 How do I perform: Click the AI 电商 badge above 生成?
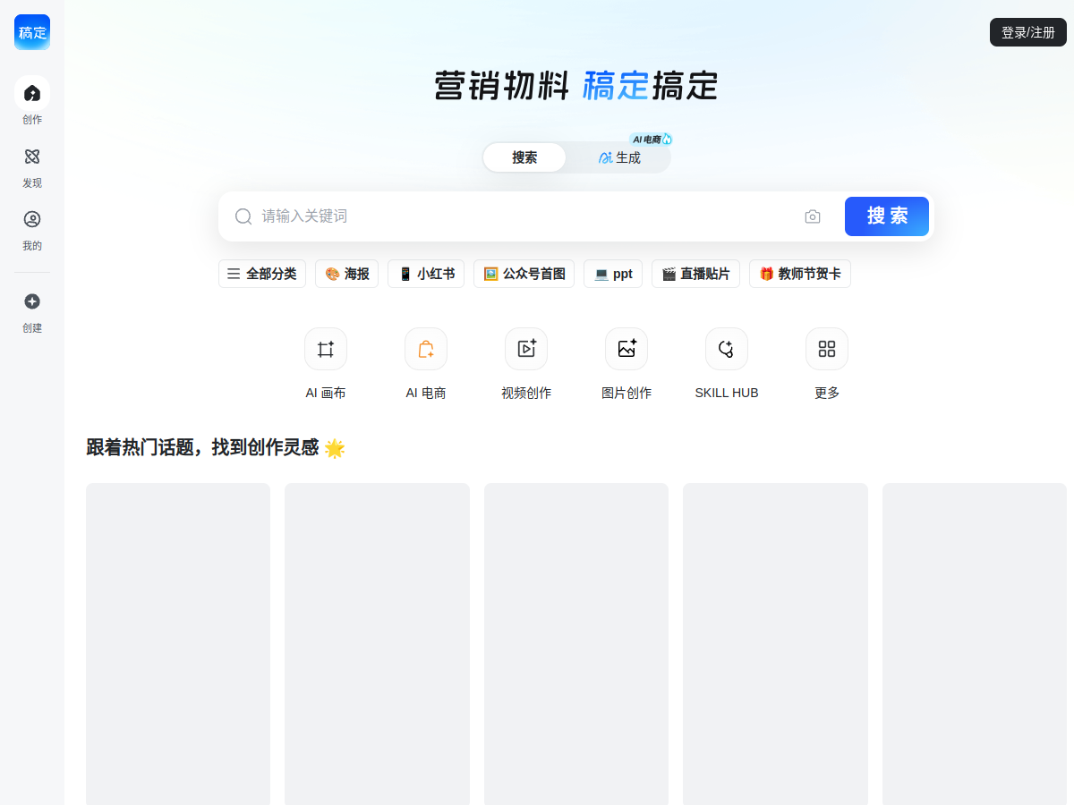pyautogui.click(x=651, y=140)
